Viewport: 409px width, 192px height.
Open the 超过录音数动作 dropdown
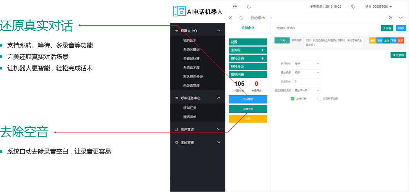pyautogui.click(x=307, y=90)
